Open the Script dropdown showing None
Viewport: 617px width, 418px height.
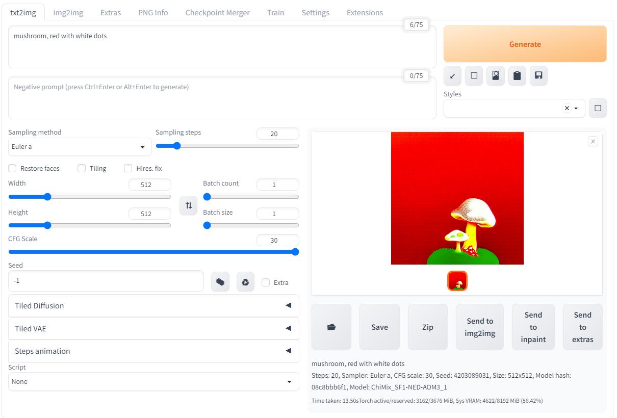(x=153, y=381)
